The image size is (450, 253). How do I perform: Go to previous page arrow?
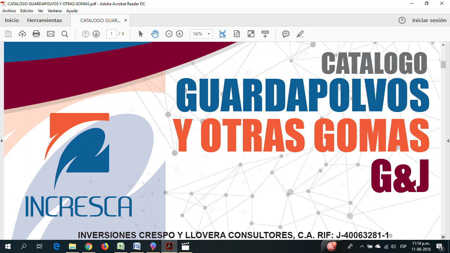click(86, 34)
